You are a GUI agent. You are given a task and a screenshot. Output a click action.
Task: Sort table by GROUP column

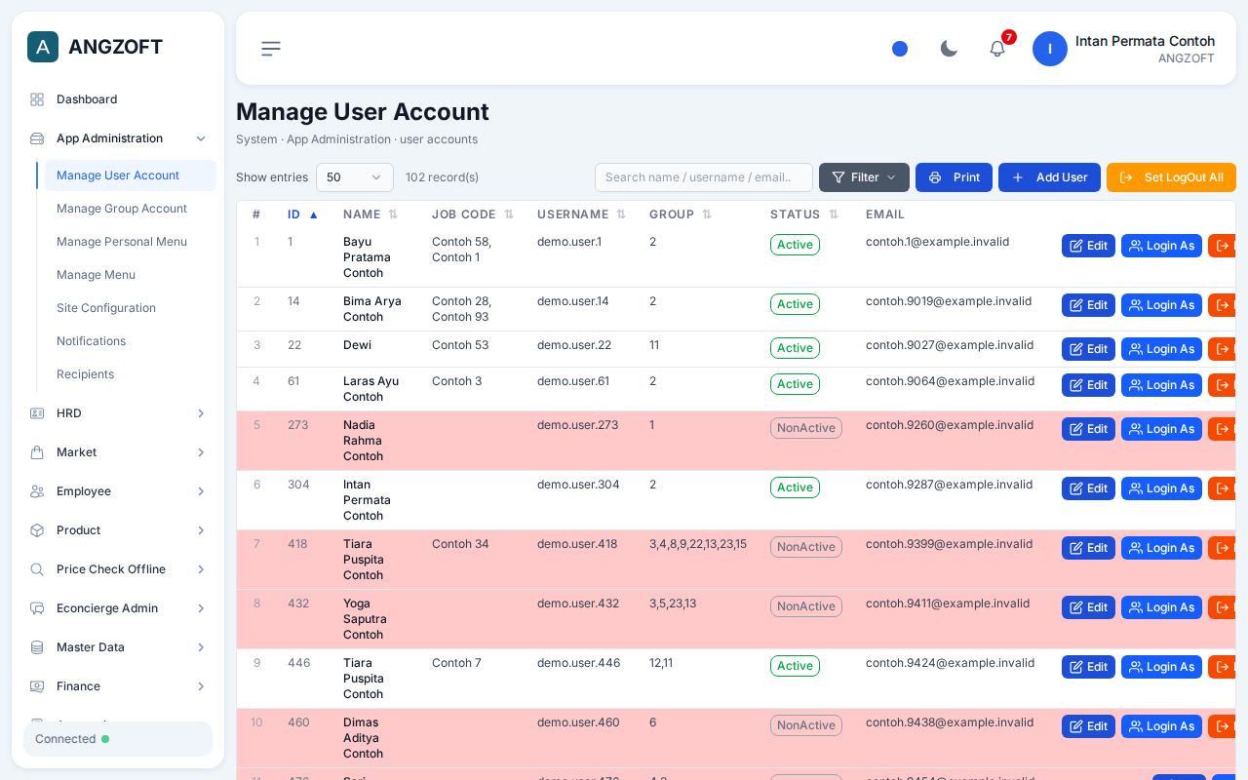click(x=681, y=214)
